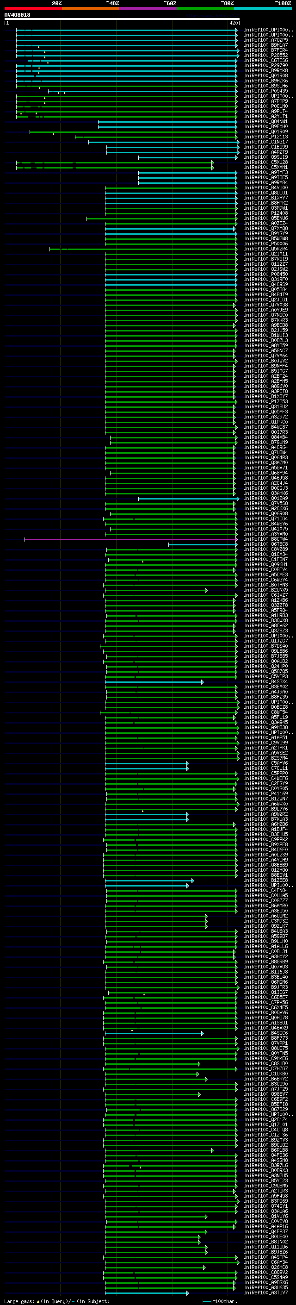Select UniRef100_A7P0P9 hit name
Image resolution: width=296 pixels, height=1305 pixels.
pyautogui.click(x=265, y=101)
